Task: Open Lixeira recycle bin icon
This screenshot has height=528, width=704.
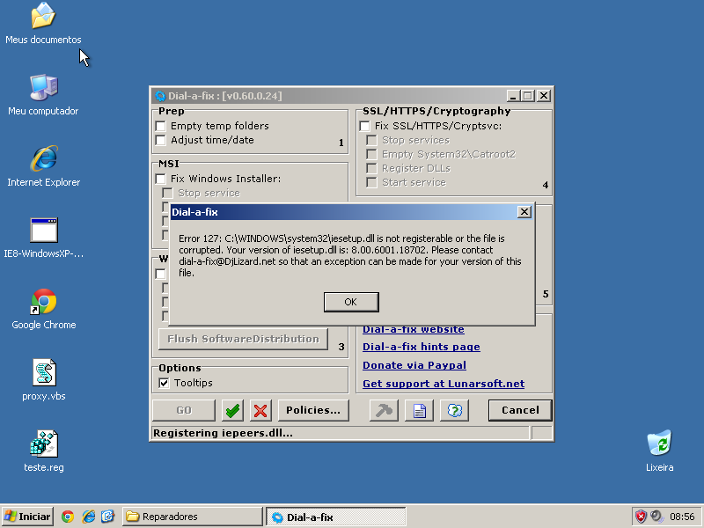Action: (659, 451)
